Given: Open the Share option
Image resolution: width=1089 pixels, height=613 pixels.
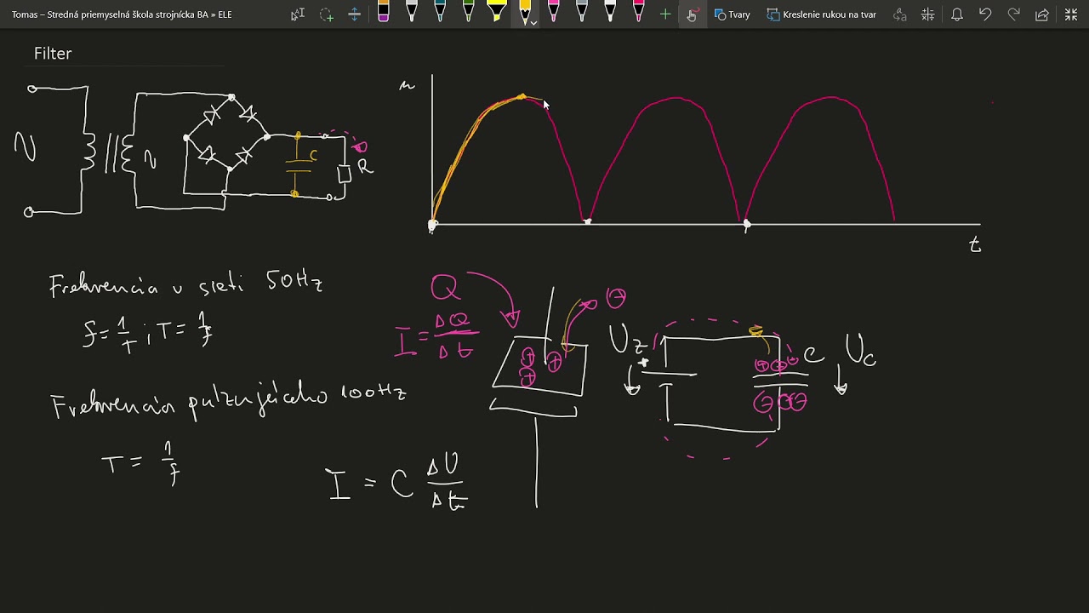Looking at the screenshot, I should [1042, 14].
